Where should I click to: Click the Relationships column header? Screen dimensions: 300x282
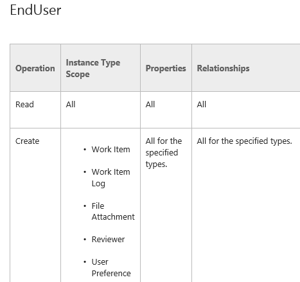(x=223, y=68)
